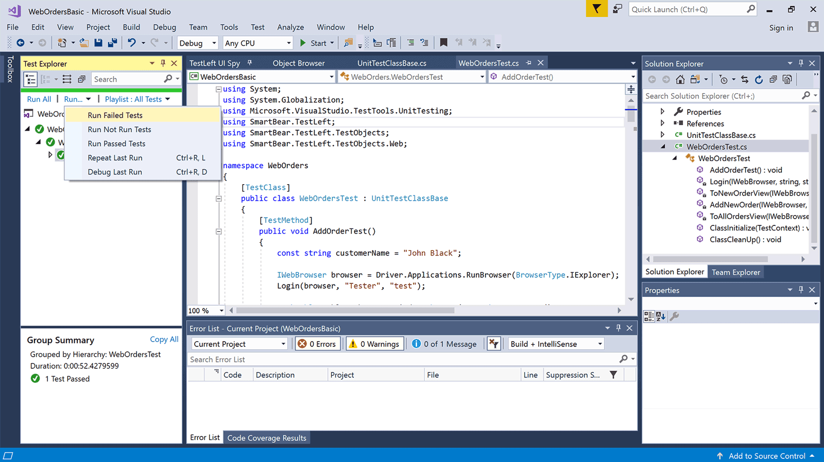Click the Home icon in Solution Explorer
The height and width of the screenshot is (462, 824).
[680, 79]
